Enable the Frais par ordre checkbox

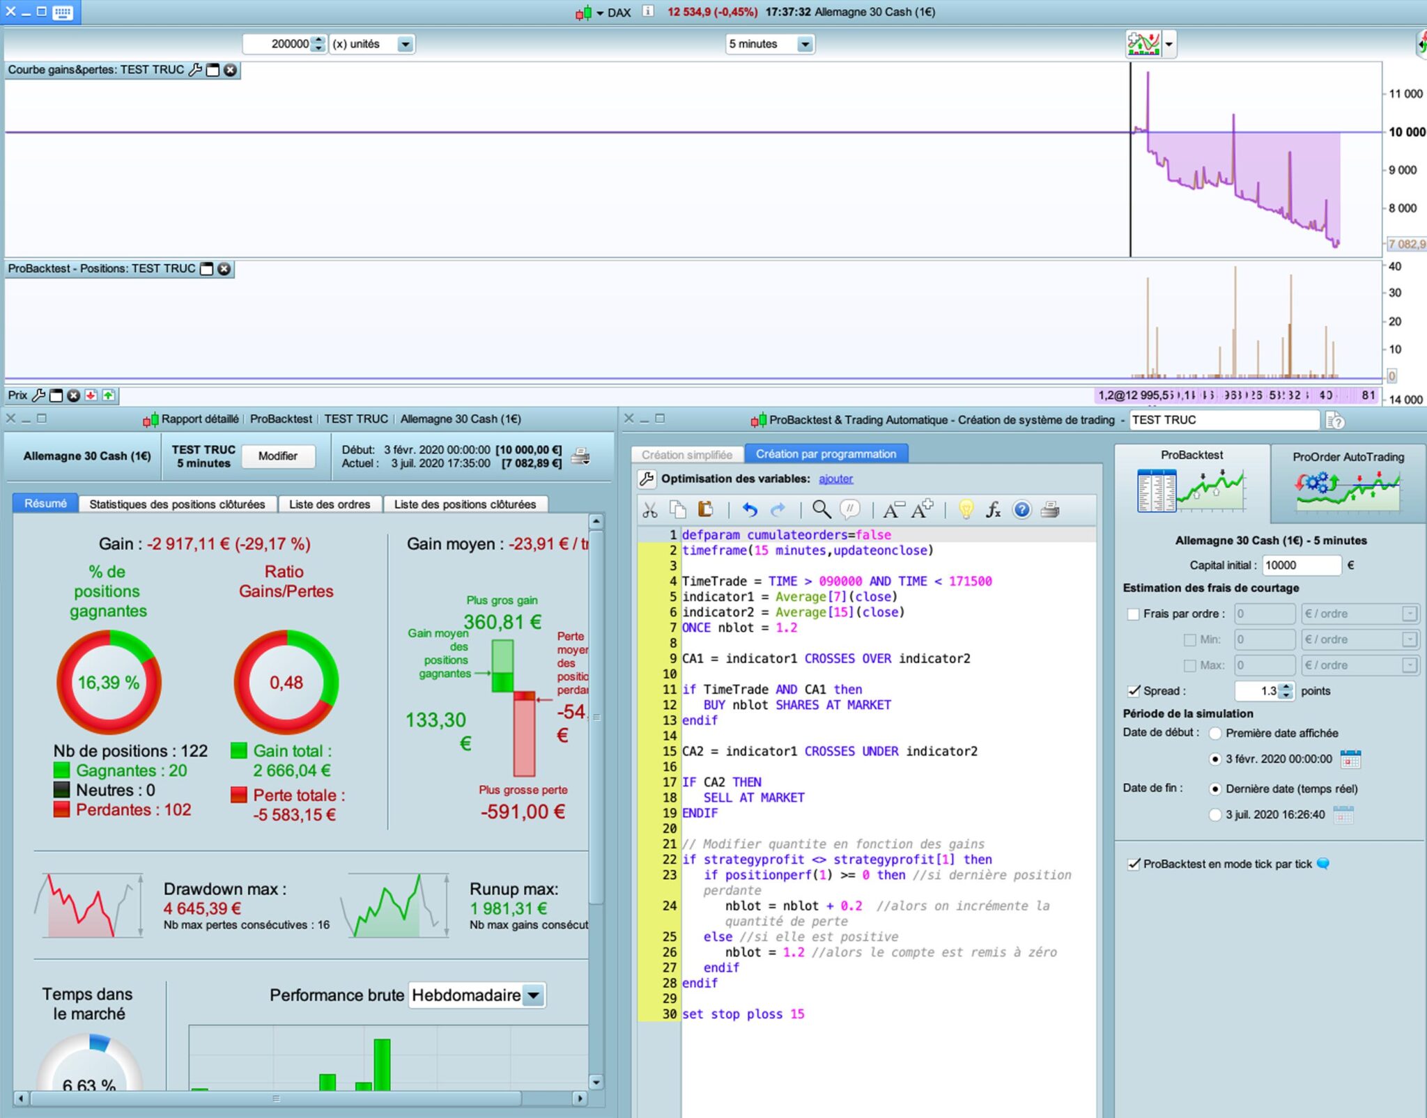[x=1133, y=614]
